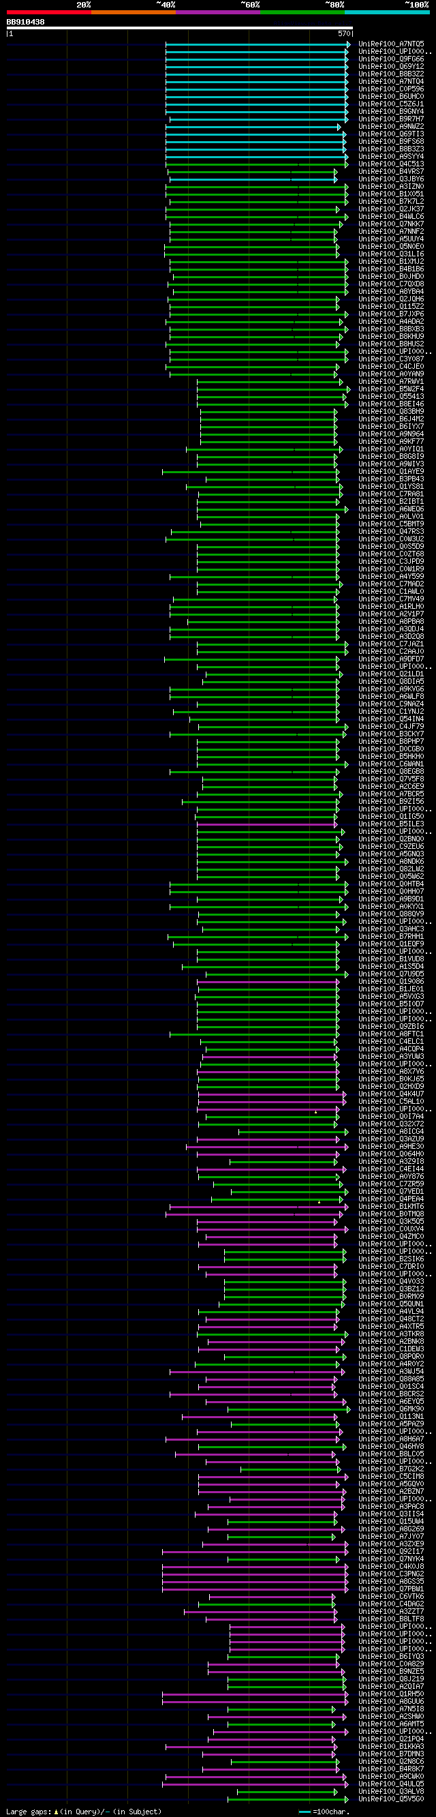Select the UniRef100_Q7VED1 label
The image size is (436, 1817).
[391, 1192]
